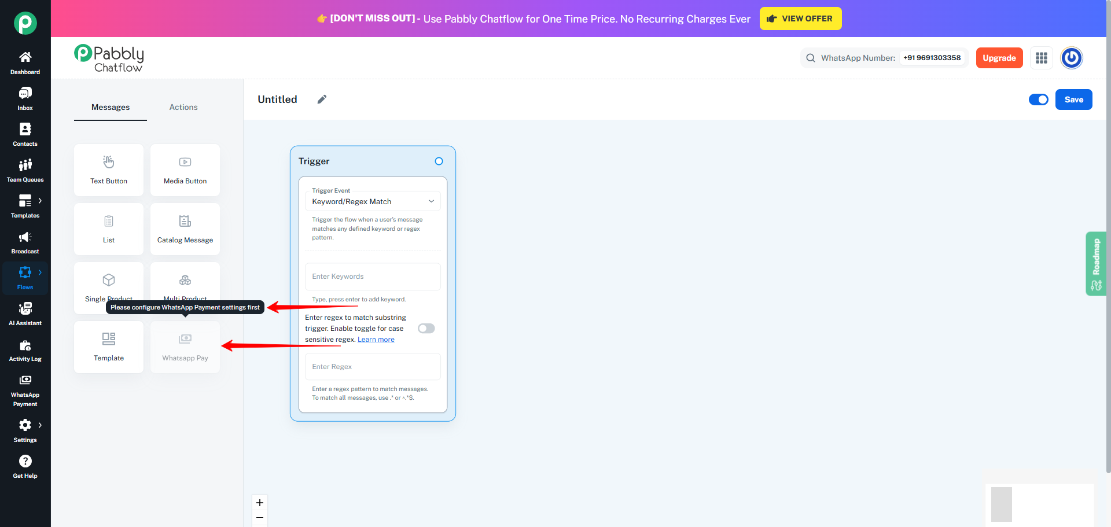Screen dimensions: 1111x527
Task: Zoom out on the canvas with minus
Action: coord(260,517)
